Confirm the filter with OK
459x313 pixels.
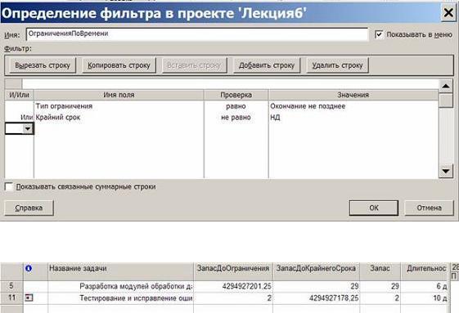pos(374,208)
